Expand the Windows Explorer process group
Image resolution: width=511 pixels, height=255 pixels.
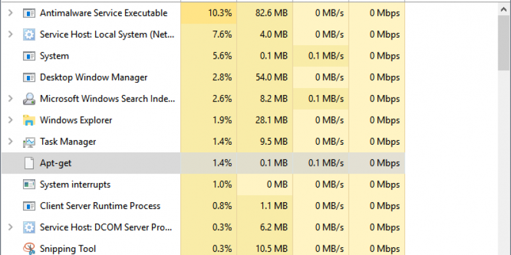tap(10, 120)
